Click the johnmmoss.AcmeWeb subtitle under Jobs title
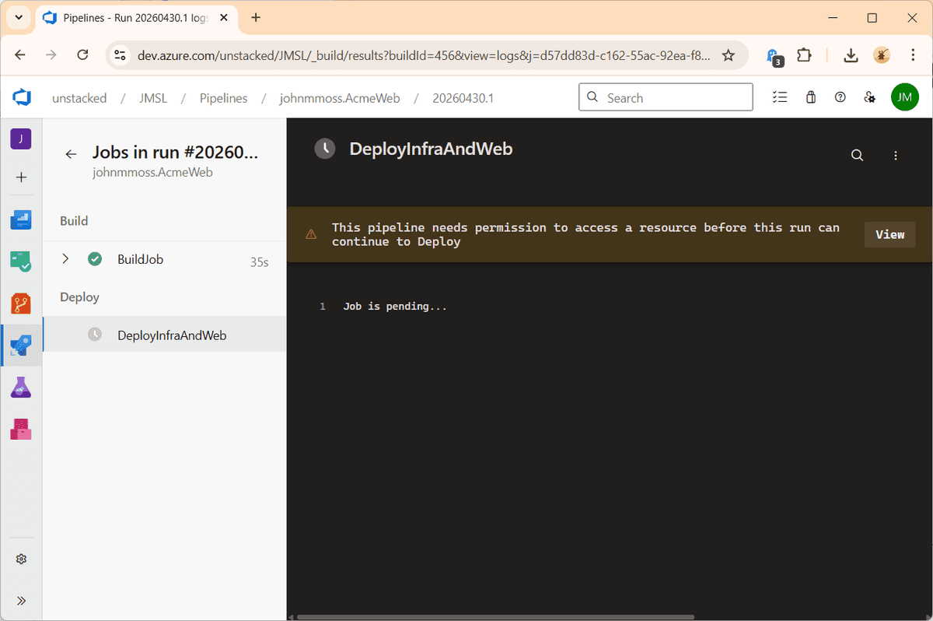The image size is (933, 621). (152, 172)
